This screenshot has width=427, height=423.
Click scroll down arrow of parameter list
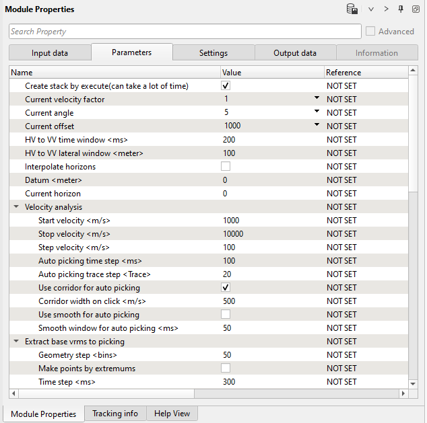click(x=414, y=383)
